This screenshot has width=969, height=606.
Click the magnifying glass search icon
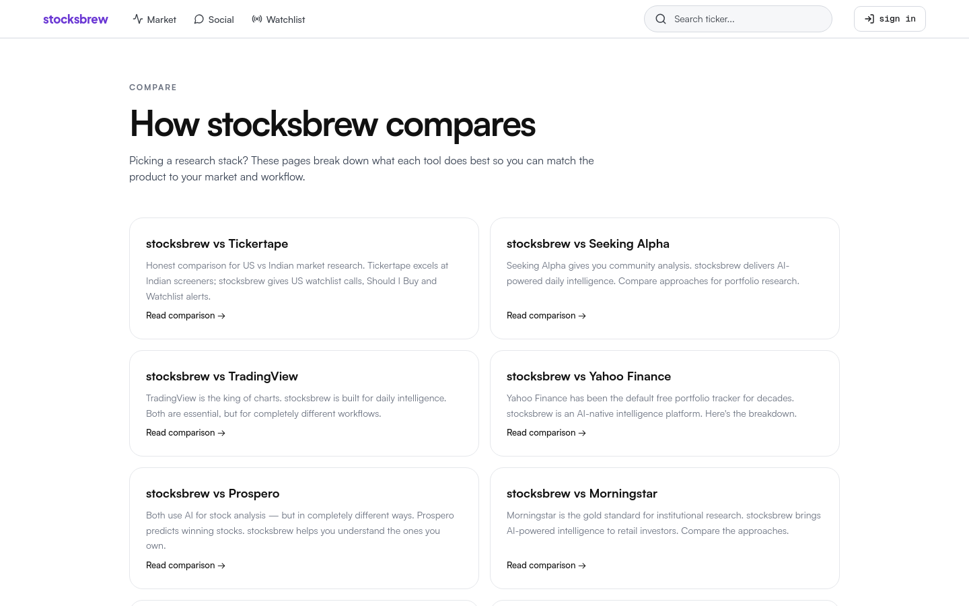coord(661,19)
